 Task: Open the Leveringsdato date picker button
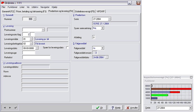tap(37, 48)
